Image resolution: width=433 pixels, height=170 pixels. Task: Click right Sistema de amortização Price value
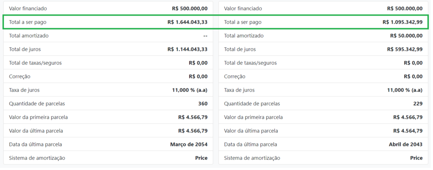(x=416, y=158)
